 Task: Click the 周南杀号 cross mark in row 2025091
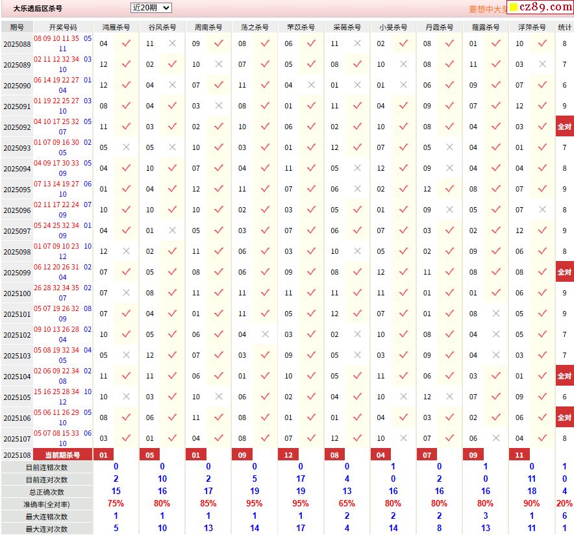[x=219, y=105]
